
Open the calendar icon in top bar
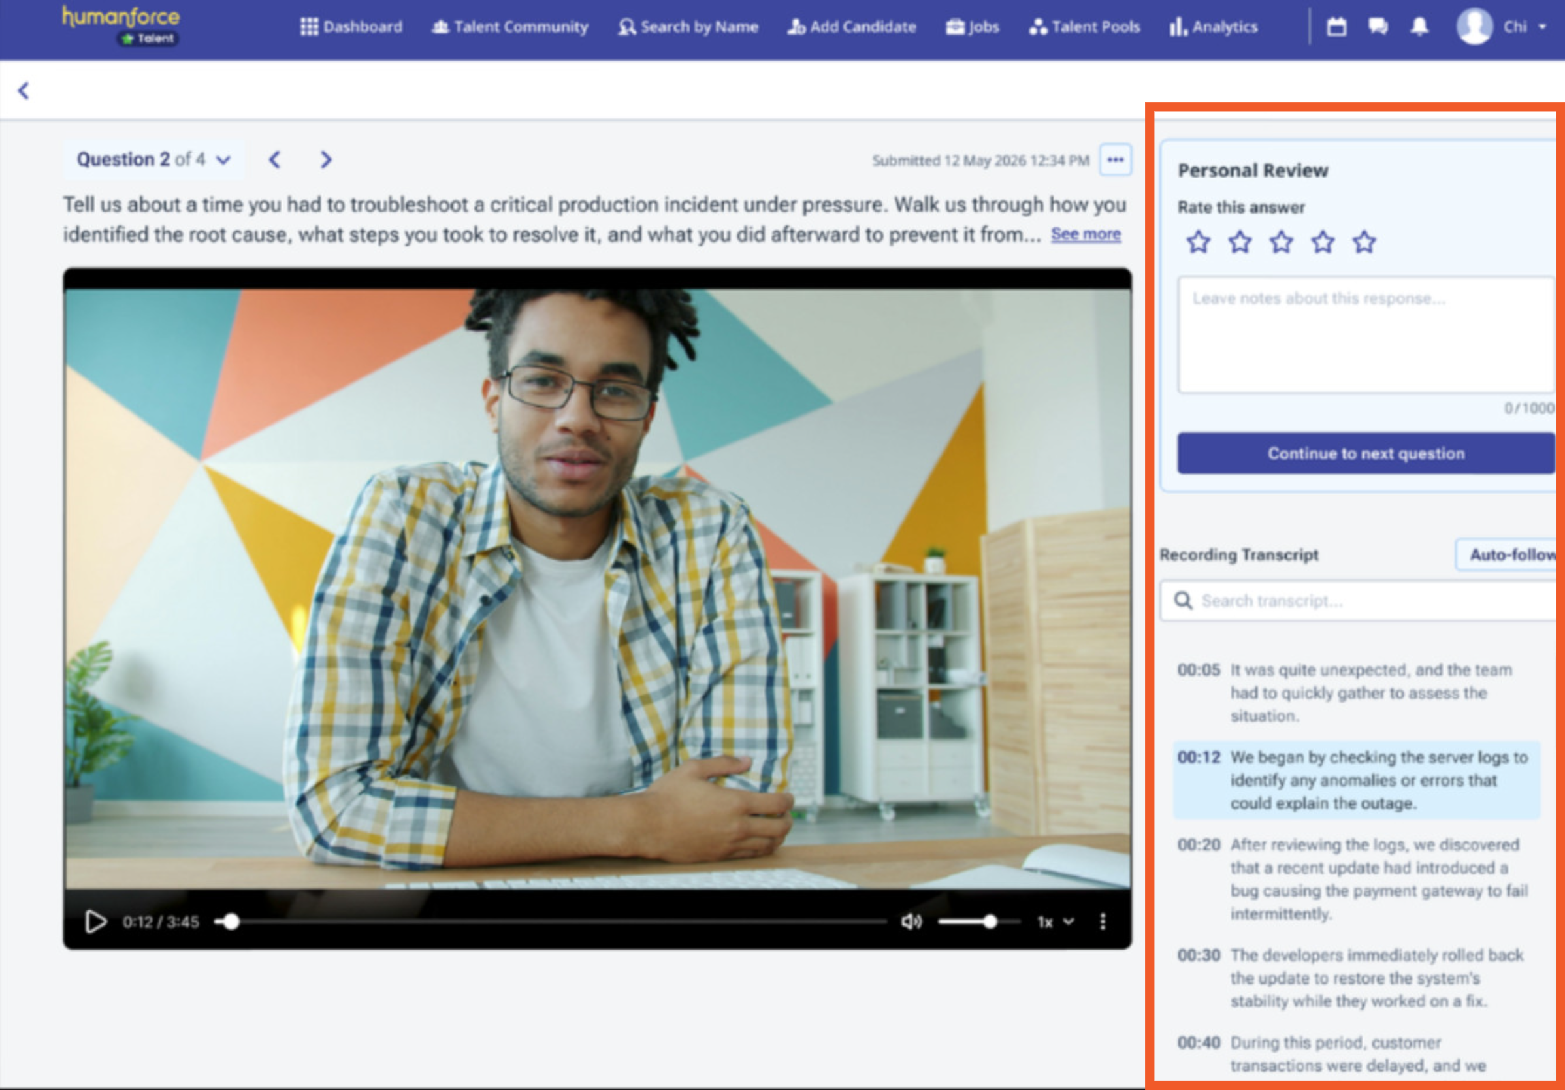point(1336,27)
